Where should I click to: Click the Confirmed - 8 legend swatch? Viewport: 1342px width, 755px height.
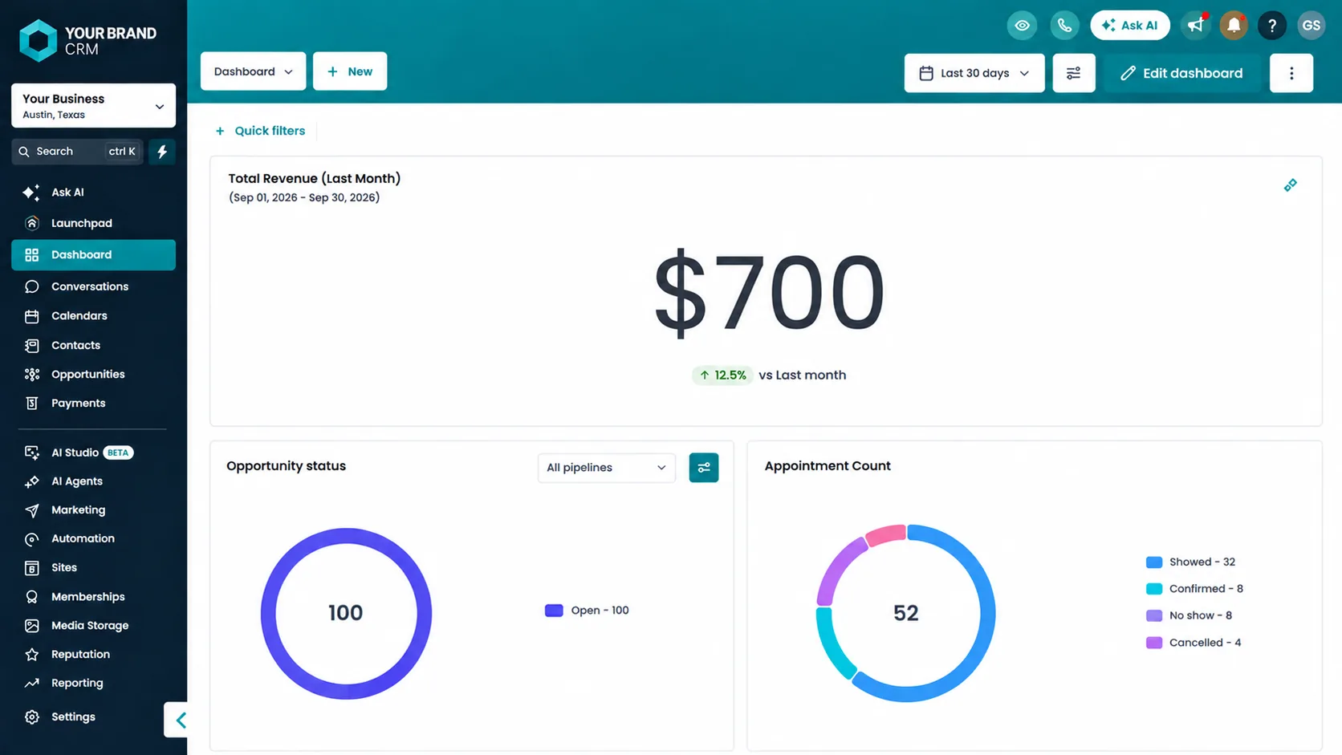tap(1154, 589)
